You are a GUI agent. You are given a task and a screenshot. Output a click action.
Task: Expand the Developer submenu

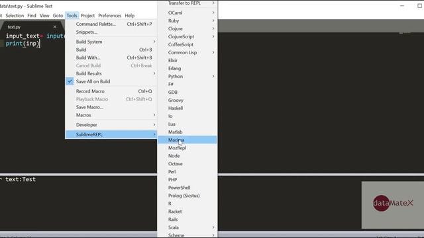(111, 125)
